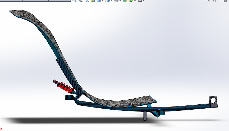Toggle the Section View tool
Image resolution: width=229 pixels, height=131 pixels.
[x=93, y=1]
